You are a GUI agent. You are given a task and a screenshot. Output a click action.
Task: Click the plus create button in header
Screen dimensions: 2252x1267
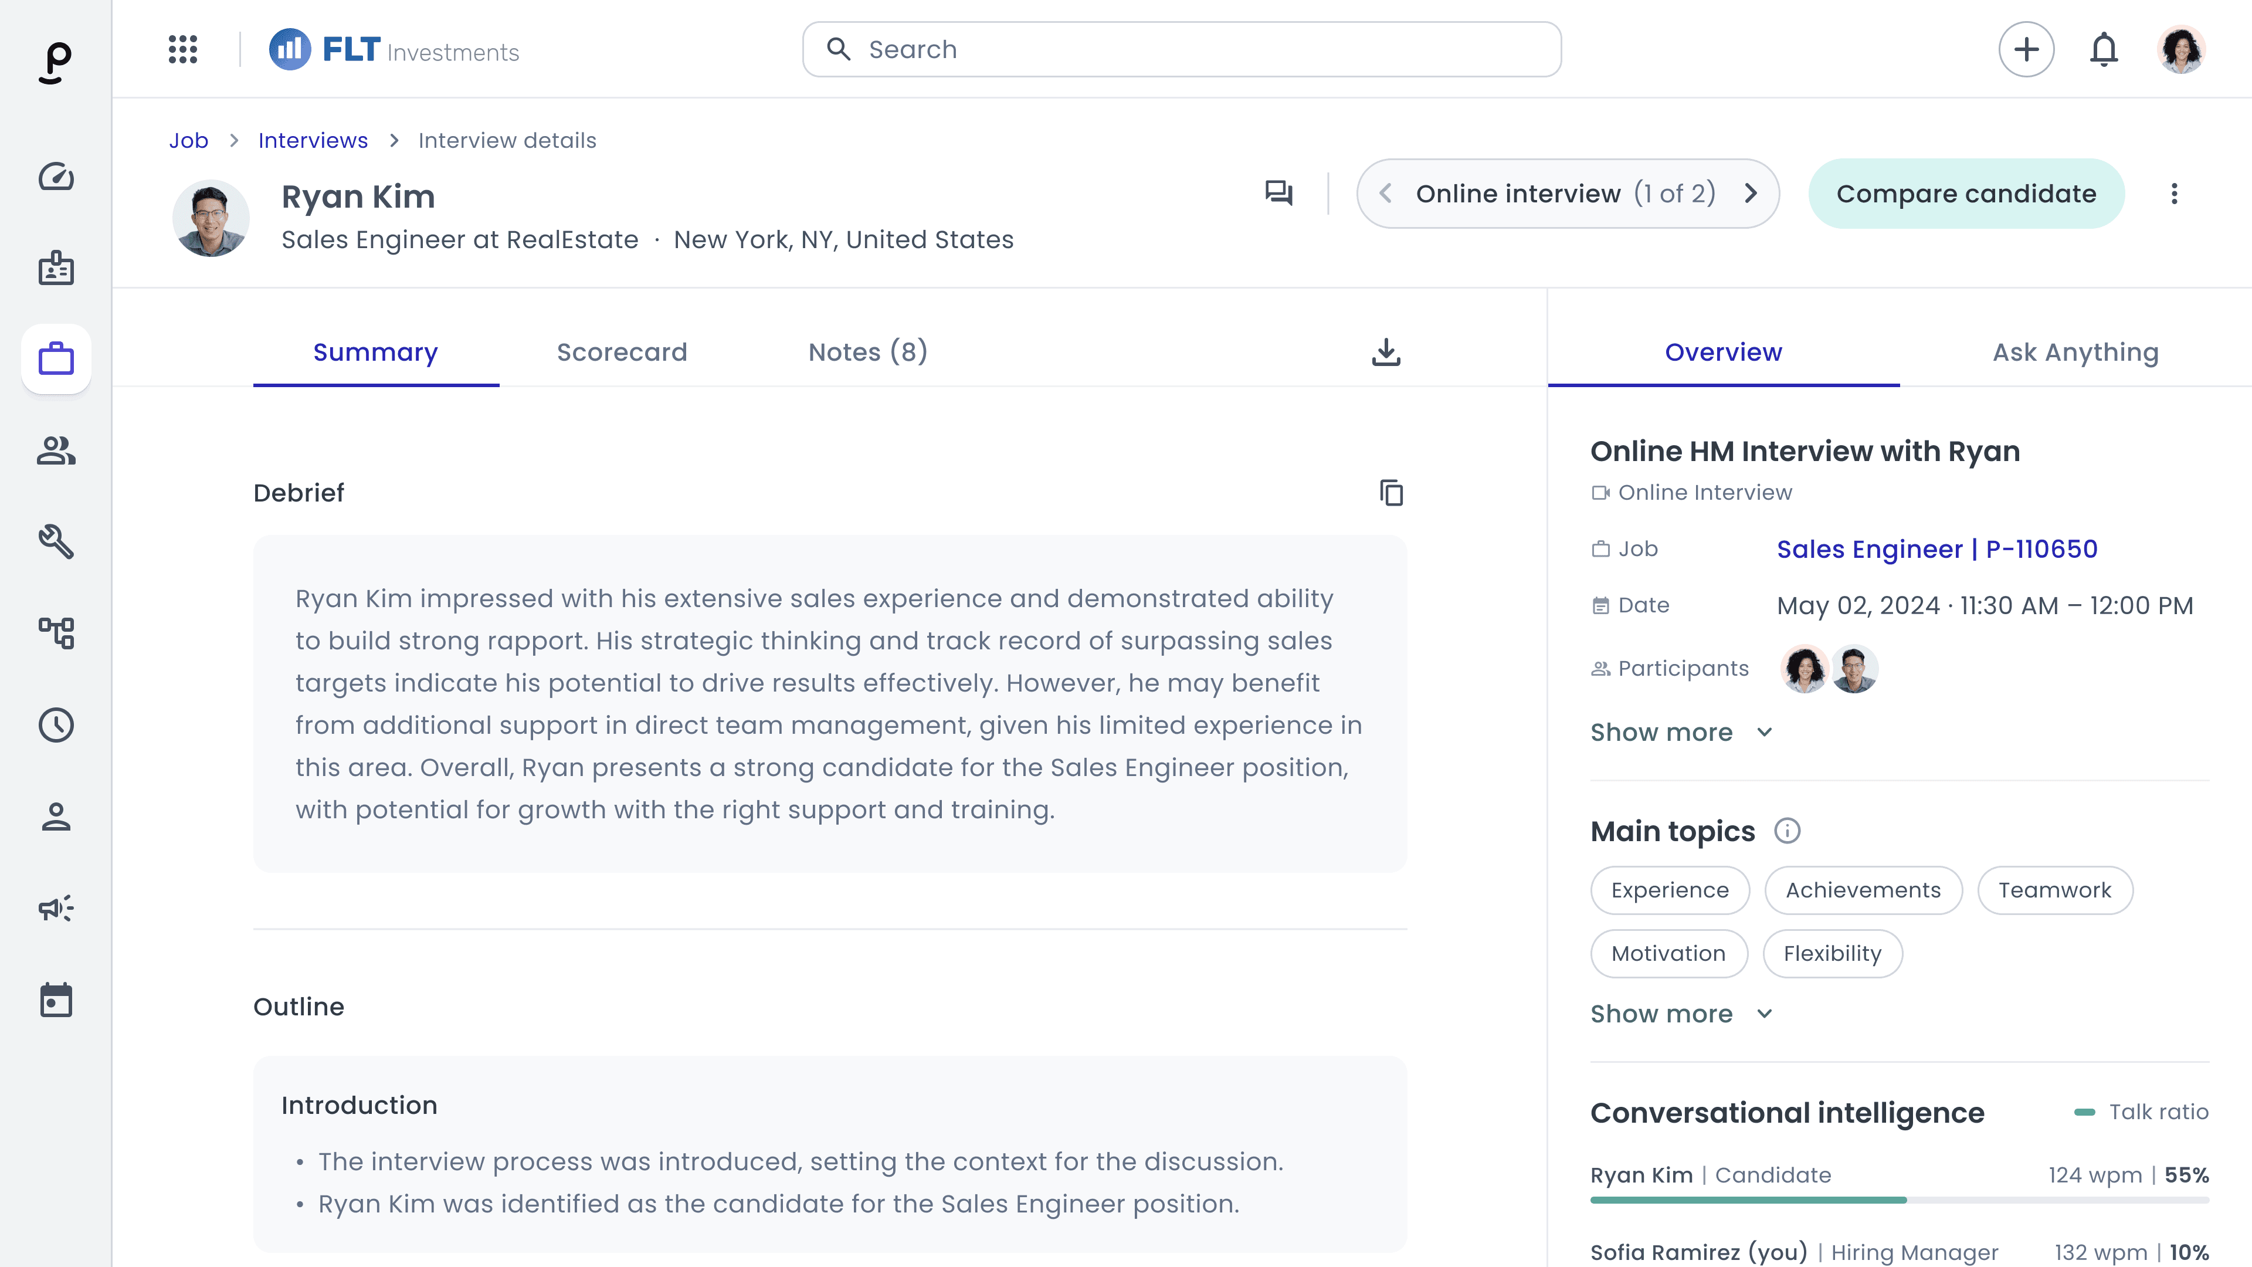tap(2026, 50)
